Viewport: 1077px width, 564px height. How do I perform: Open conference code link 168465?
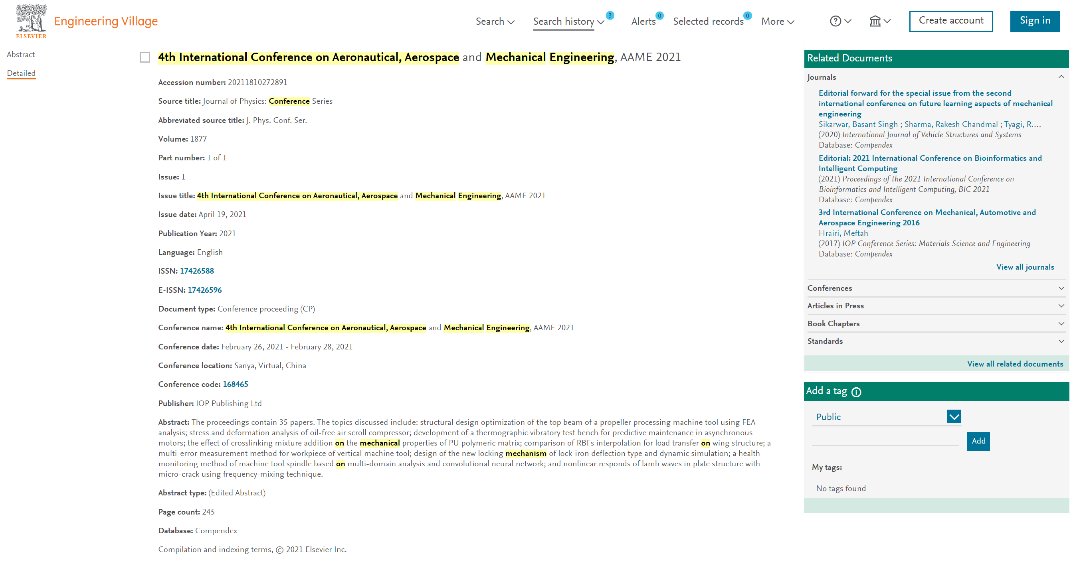click(235, 384)
